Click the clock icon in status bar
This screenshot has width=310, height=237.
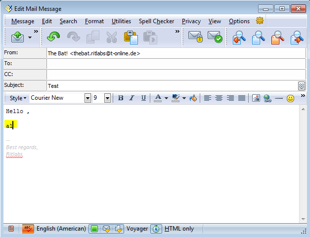coord(156,229)
